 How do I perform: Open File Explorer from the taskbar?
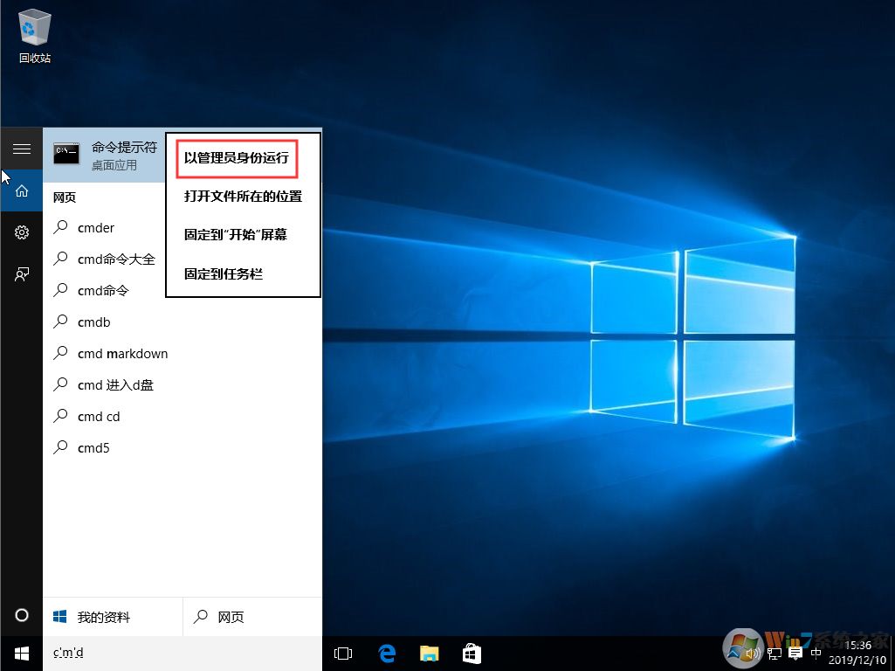tap(428, 653)
